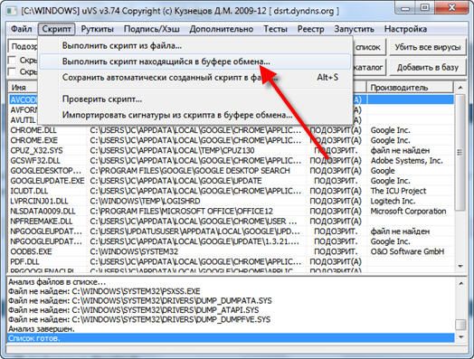The image size is (474, 359).
Task: Open the Реестр menu
Action: pos(311,29)
